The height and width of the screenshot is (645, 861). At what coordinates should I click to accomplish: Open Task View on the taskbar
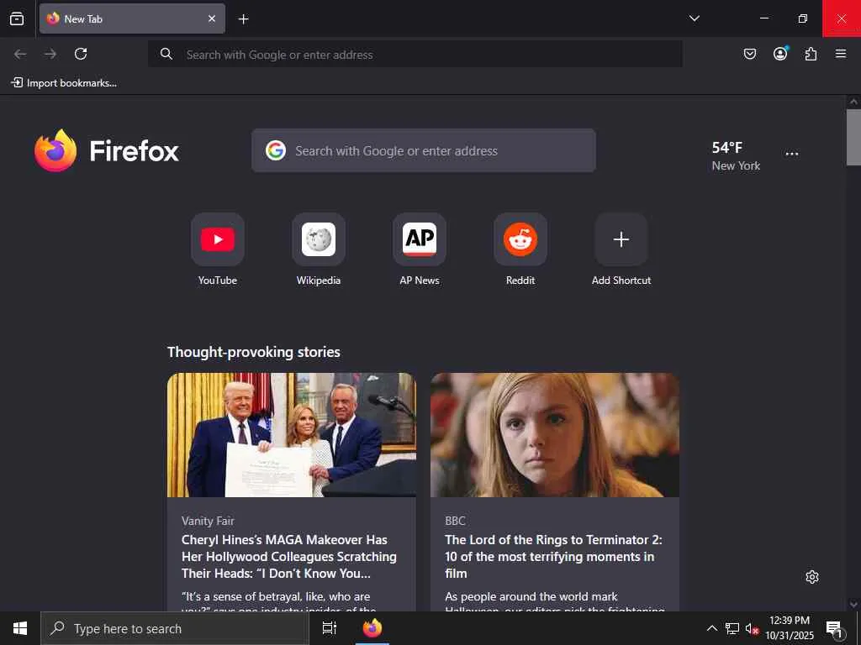[330, 628]
